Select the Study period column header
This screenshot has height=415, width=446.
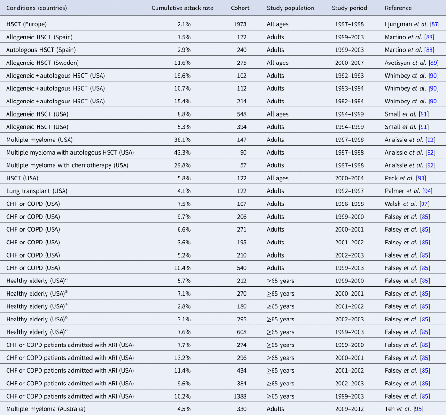[x=349, y=8]
